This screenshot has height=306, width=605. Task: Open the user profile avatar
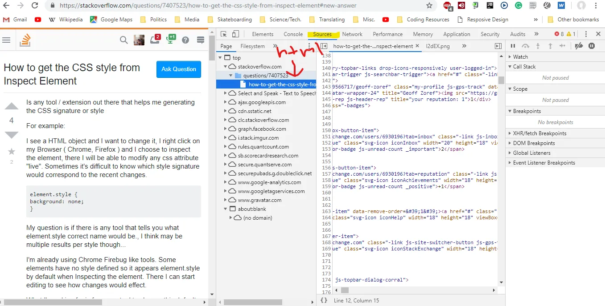coord(139,40)
